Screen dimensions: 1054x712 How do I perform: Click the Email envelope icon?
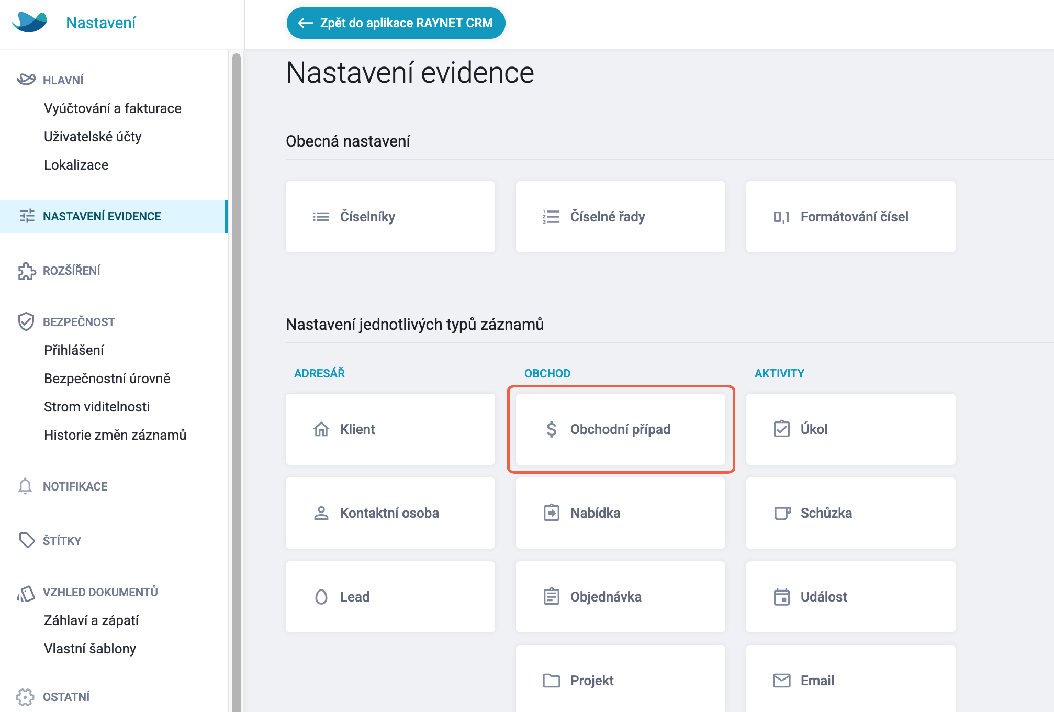[x=782, y=681]
